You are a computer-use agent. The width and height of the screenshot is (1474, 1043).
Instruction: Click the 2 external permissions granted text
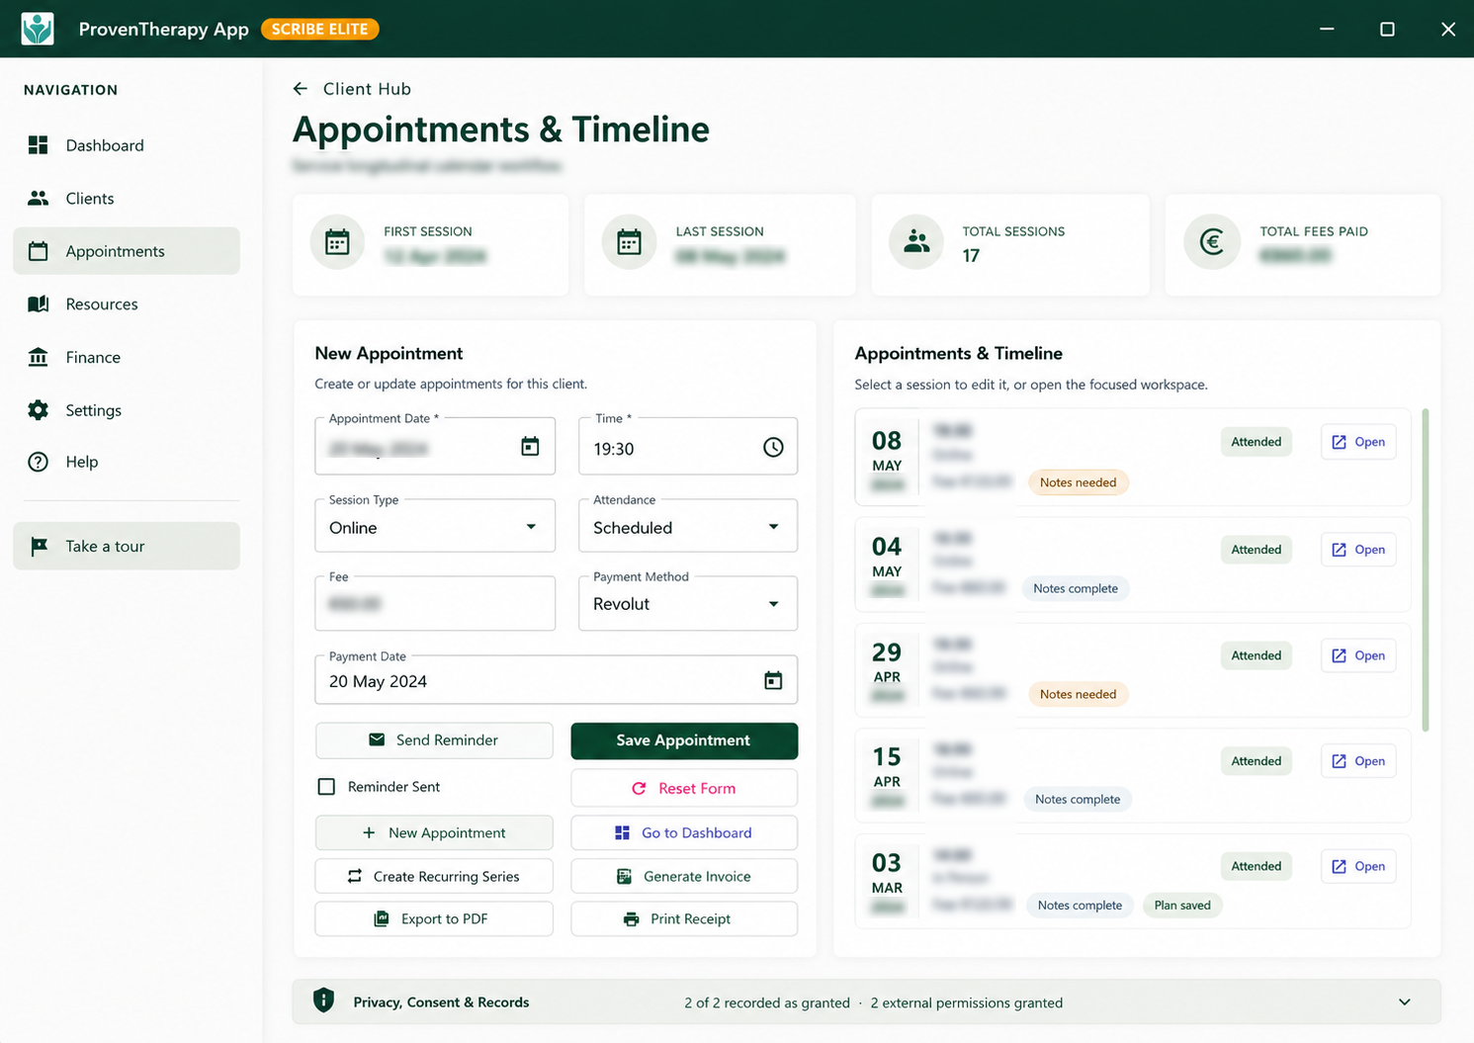tap(967, 1002)
